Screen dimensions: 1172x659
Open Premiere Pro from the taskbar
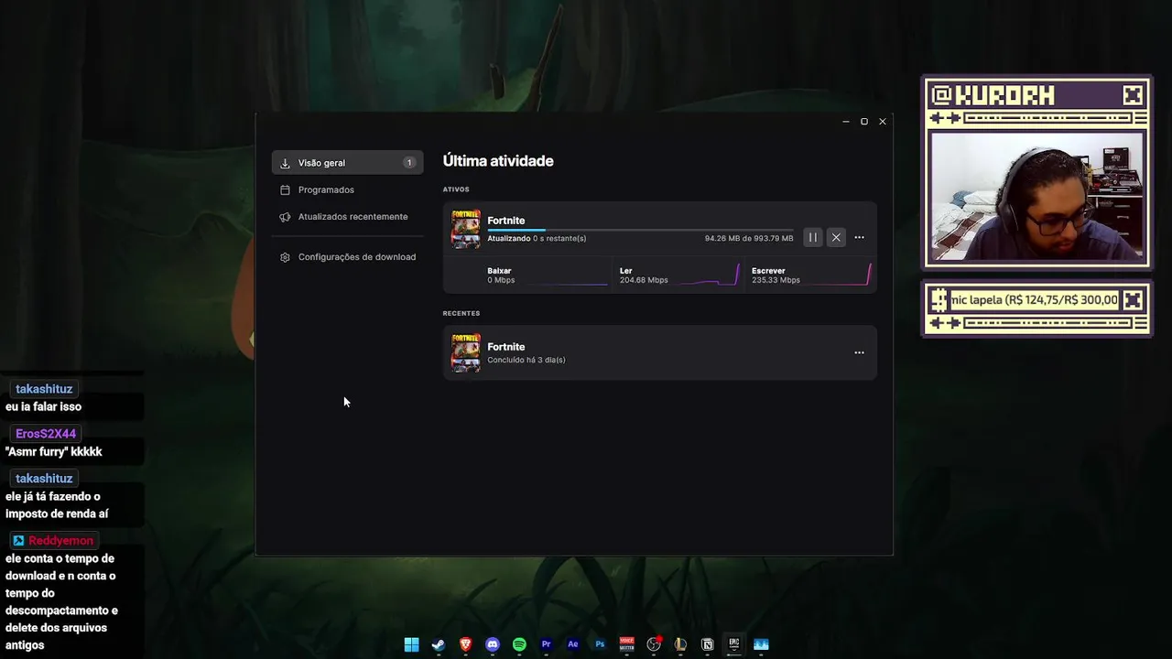(546, 644)
